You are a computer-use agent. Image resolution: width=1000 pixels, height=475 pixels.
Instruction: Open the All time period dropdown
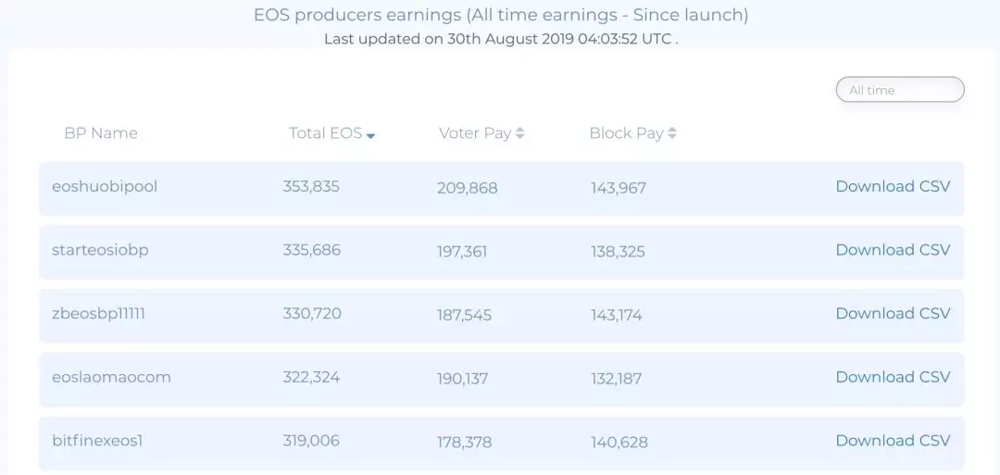click(900, 90)
